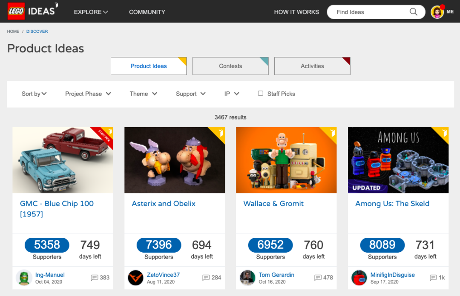Screen dimensions: 460x296
Task: Open the Wallace & Gromit title link
Action: click(x=273, y=203)
